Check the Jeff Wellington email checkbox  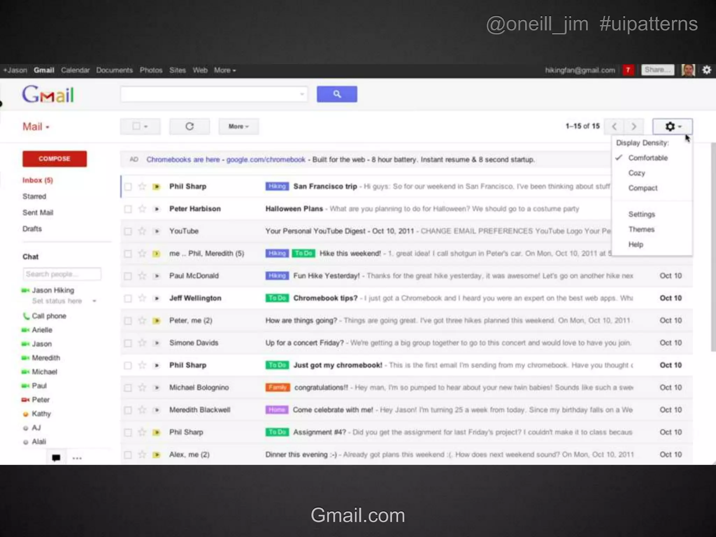coord(128,299)
